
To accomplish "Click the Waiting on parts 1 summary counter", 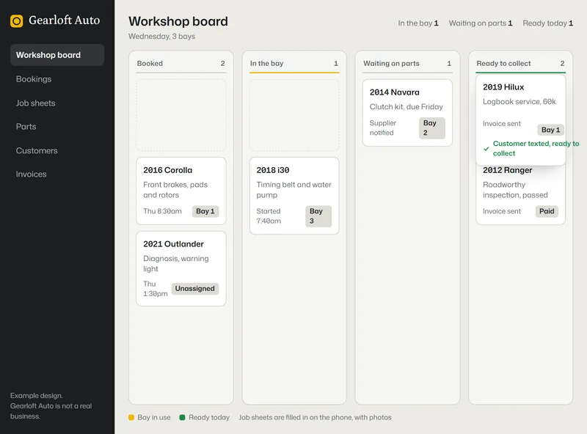I will pyautogui.click(x=481, y=23).
